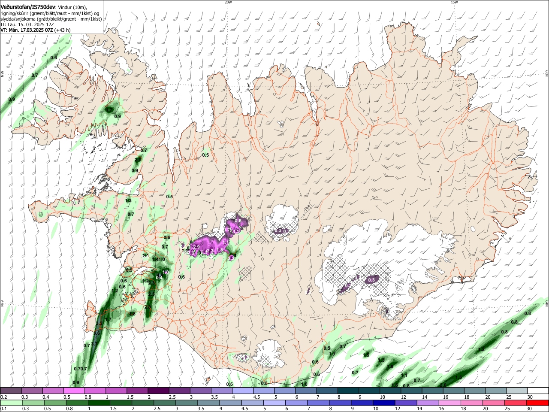Pick lower-row swatch between 25 and 30
549x412 pixels.
tap(516, 403)
